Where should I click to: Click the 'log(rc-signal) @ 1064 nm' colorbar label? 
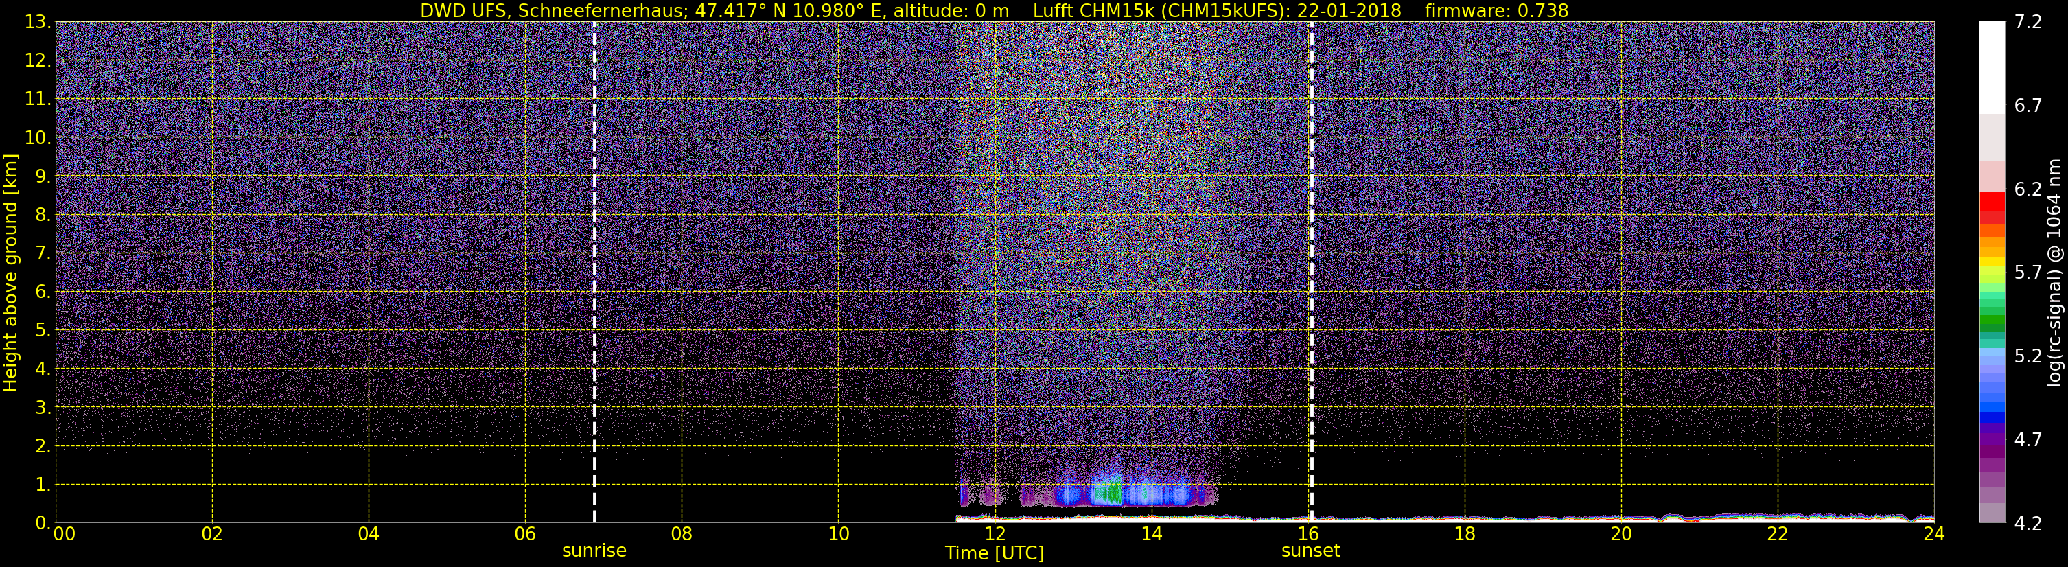(2054, 273)
